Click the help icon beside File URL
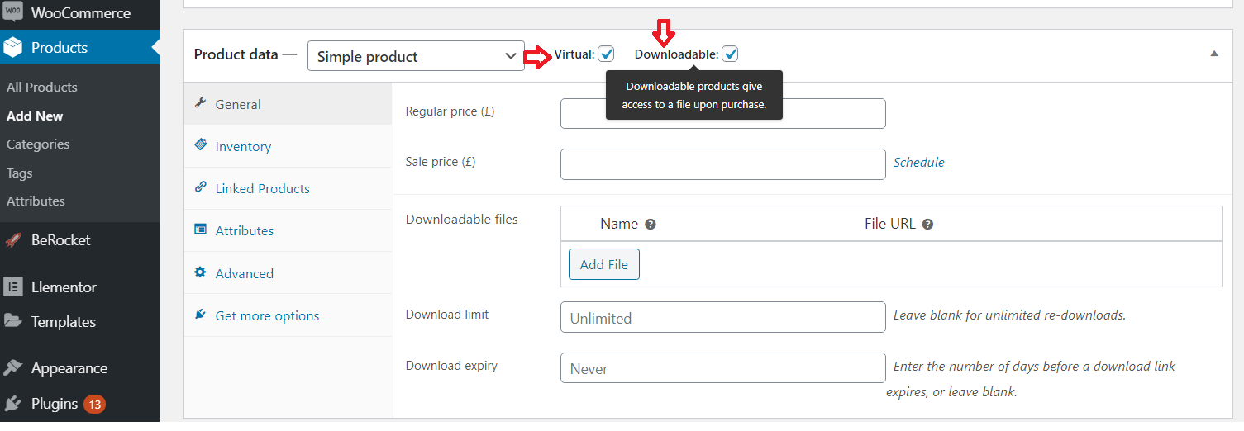 coord(927,225)
